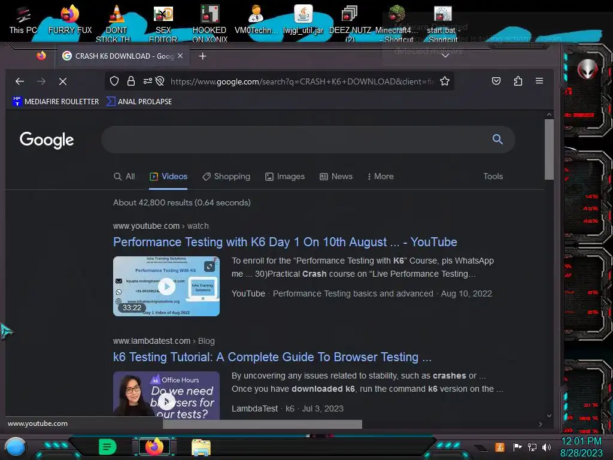The height and width of the screenshot is (460, 613).
Task: Close the CRASH K6 DOWNLOAD tab
Action: click(x=180, y=56)
